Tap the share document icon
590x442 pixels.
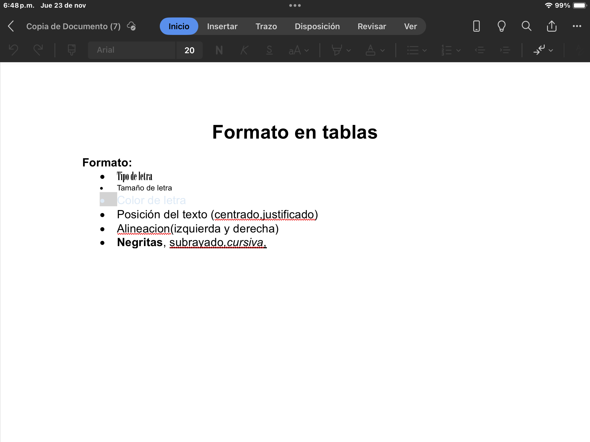[551, 26]
